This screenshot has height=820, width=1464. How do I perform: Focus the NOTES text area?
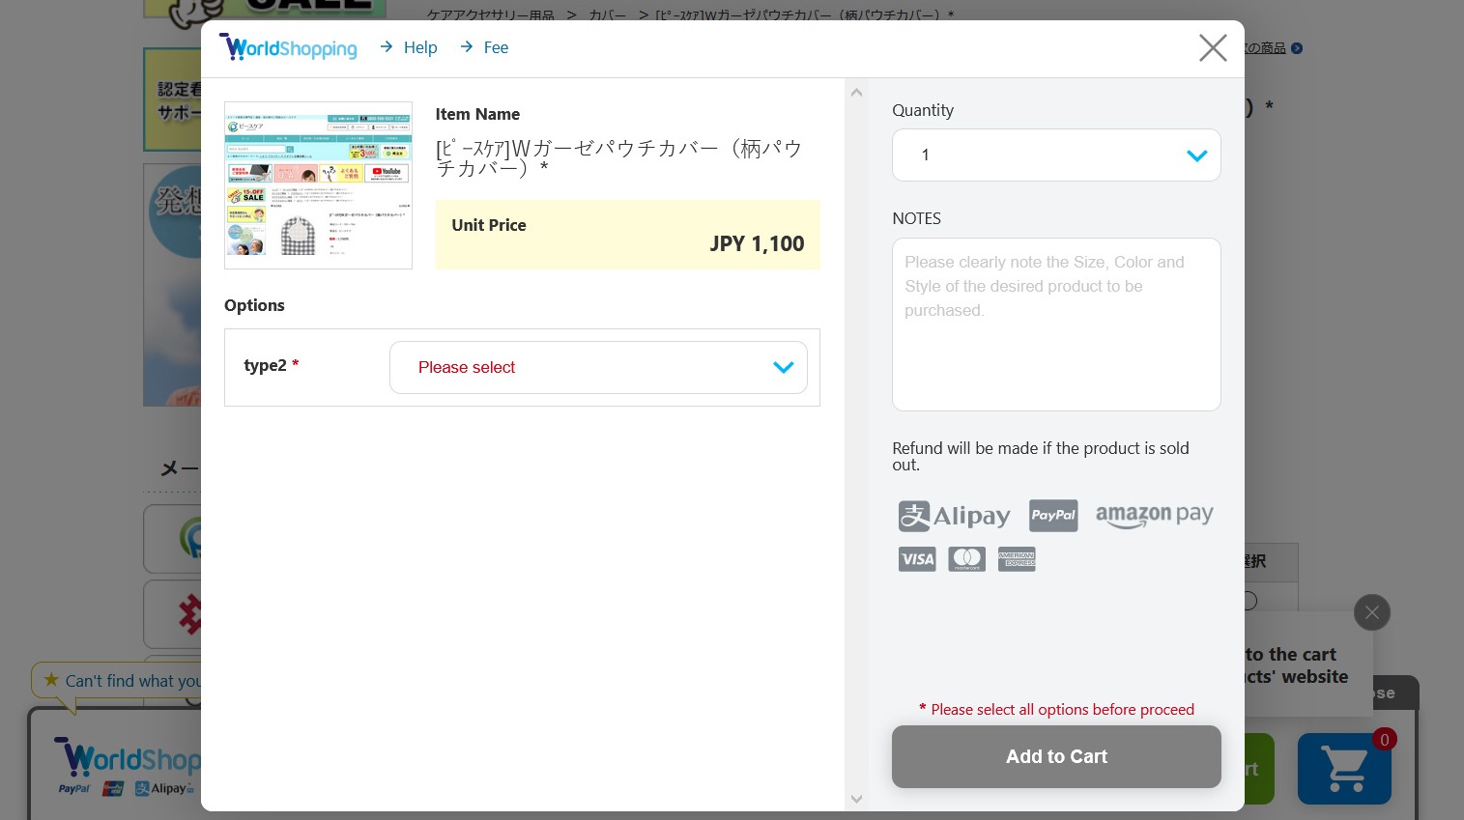pyautogui.click(x=1055, y=324)
